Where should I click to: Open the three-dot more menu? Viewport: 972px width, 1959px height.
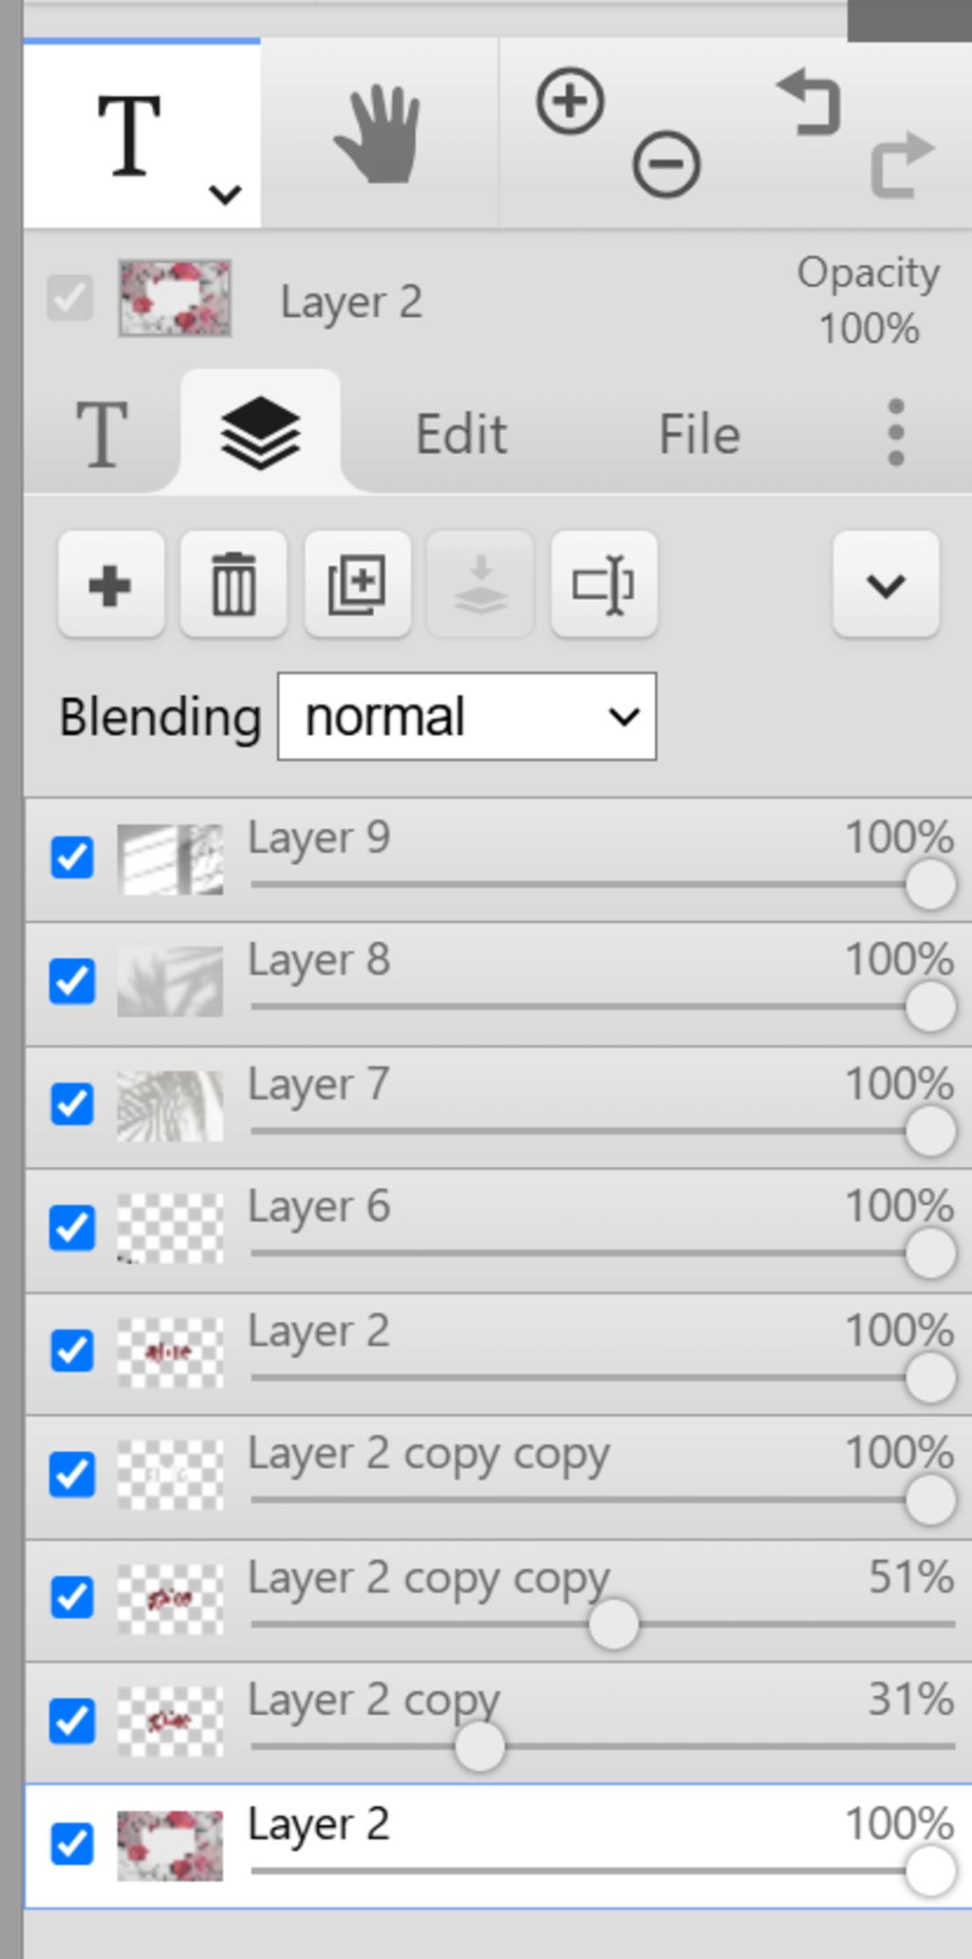tap(895, 433)
